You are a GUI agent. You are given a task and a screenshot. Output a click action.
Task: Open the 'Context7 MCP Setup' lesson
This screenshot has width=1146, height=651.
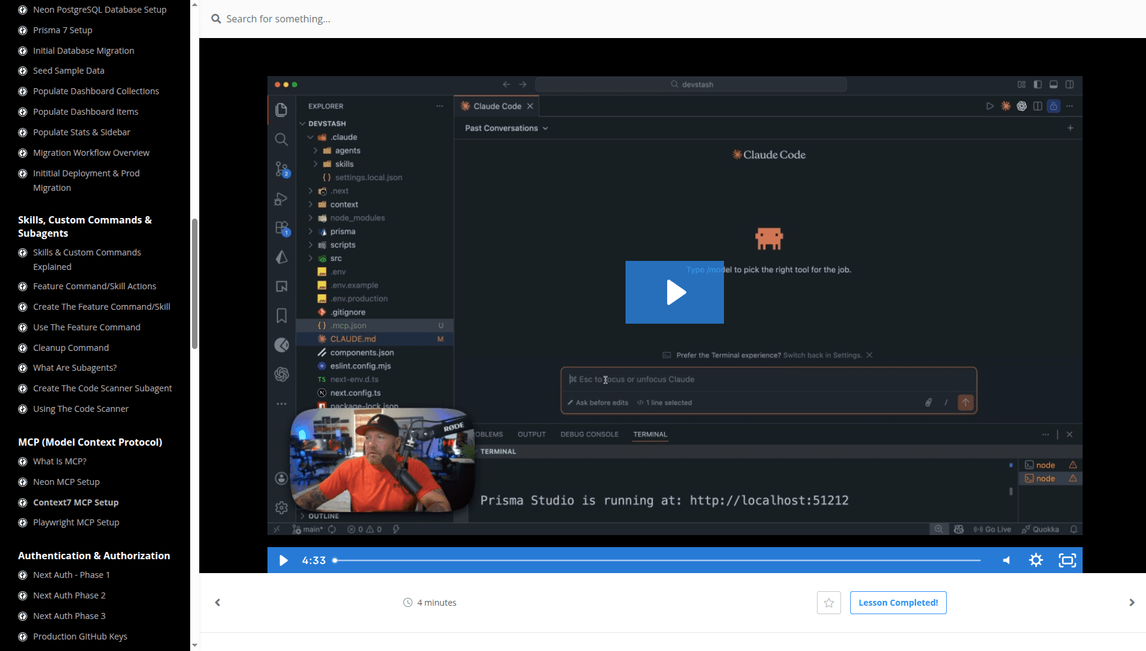tap(75, 502)
